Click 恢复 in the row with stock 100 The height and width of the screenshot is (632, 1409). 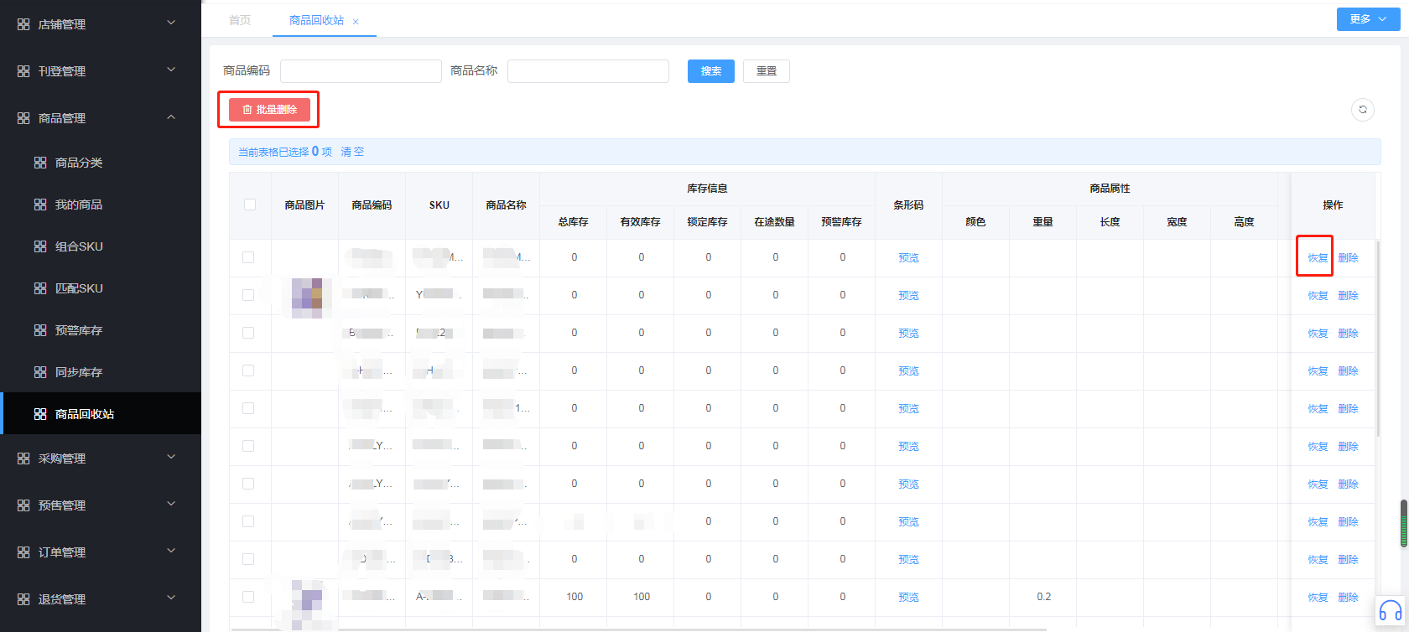tap(1318, 598)
